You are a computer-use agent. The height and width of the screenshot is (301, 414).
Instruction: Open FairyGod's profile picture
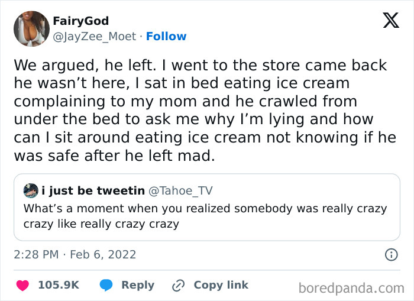pos(31,29)
